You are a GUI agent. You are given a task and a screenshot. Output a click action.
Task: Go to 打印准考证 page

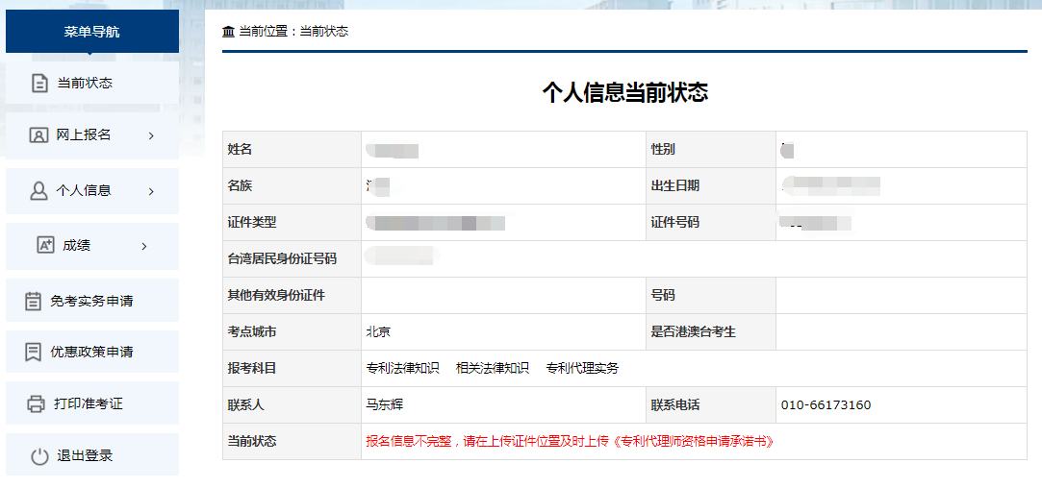(x=88, y=403)
